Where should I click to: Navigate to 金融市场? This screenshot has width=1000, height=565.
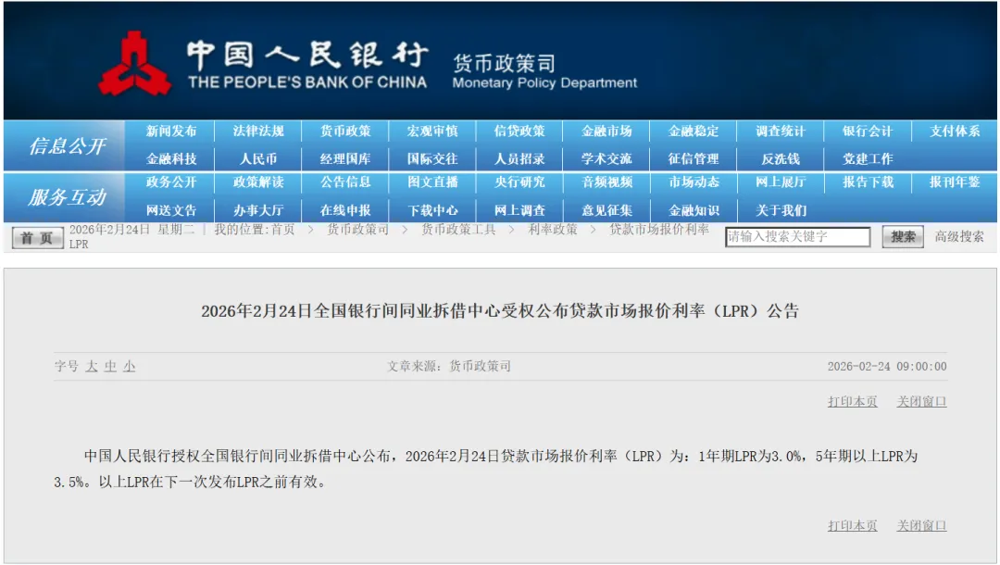tap(606, 131)
